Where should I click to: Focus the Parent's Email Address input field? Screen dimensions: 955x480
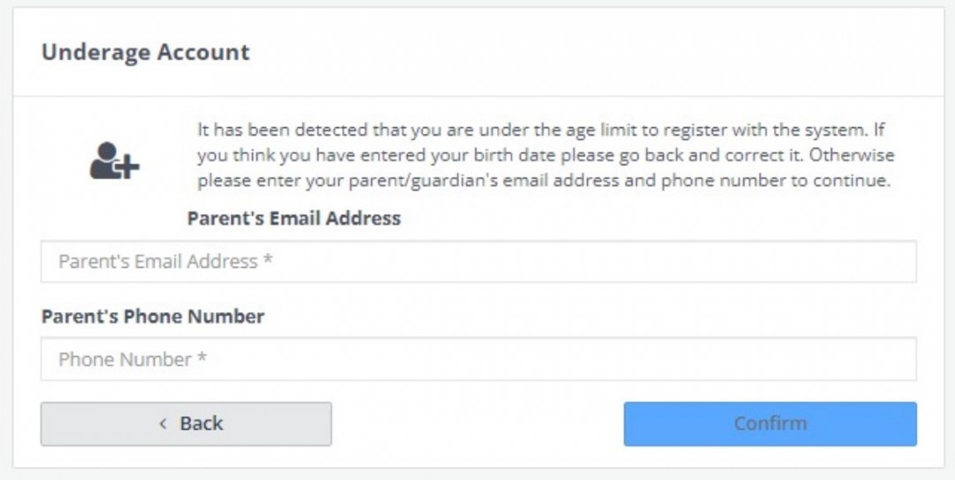478,262
